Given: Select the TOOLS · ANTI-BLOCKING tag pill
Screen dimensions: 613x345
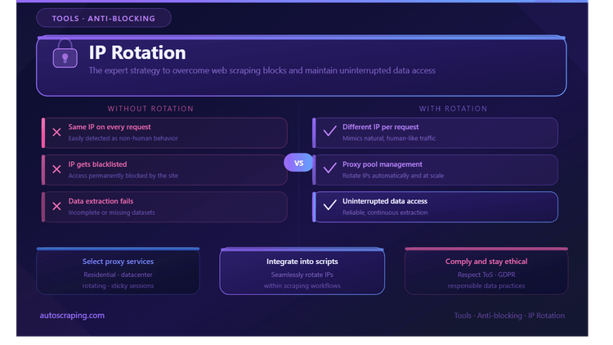Looking at the screenshot, I should [104, 18].
